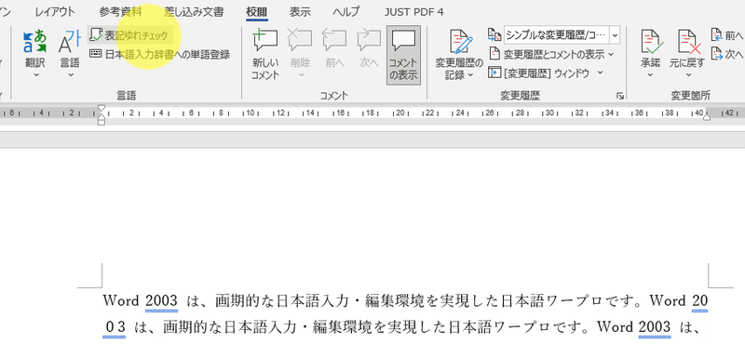Viewport: 745px width, 344px height.
Task: Go to previous change in 変更箇所 group
Action: (x=727, y=35)
